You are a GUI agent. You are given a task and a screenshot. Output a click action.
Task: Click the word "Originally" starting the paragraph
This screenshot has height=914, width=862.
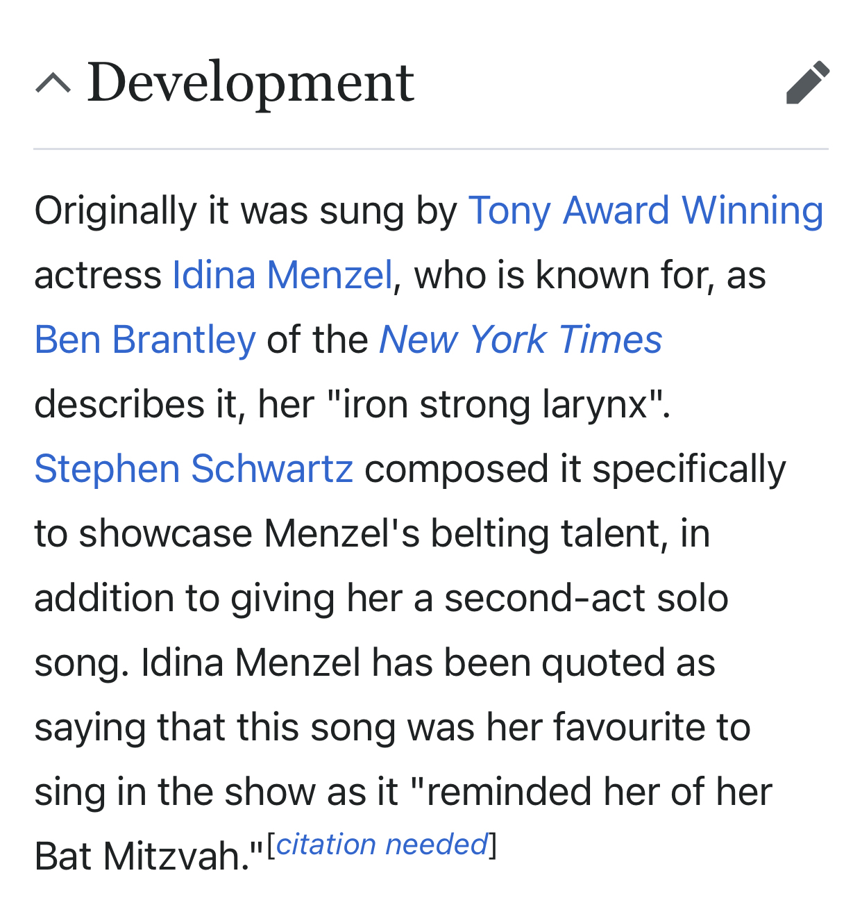pyautogui.click(x=116, y=210)
